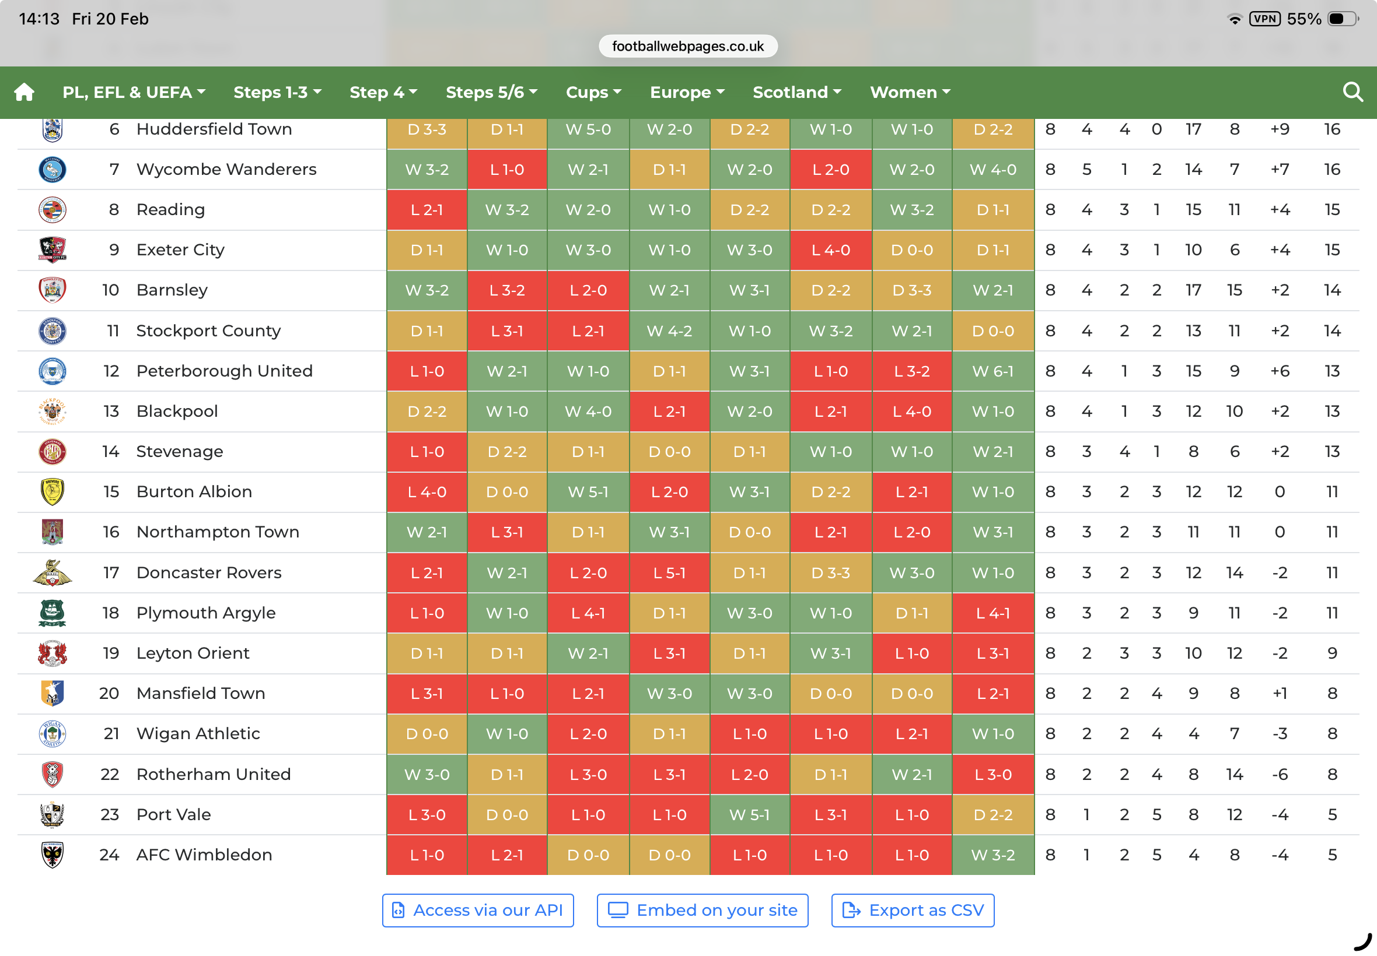Image resolution: width=1377 pixels, height=956 pixels.
Task: Select AFC Wimbledon's W 3-2 result cell
Action: point(992,855)
